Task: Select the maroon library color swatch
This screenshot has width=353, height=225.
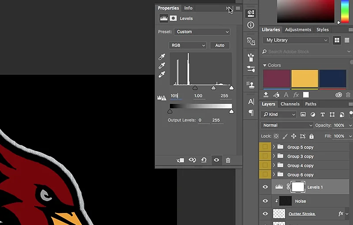Action: point(277,78)
